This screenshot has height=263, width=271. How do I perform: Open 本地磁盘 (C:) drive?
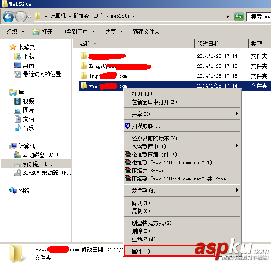click(36, 155)
